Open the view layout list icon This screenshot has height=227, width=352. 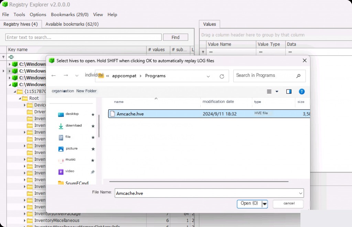click(269, 91)
